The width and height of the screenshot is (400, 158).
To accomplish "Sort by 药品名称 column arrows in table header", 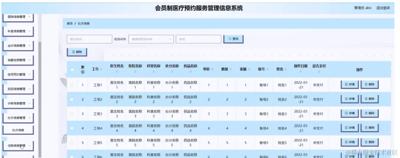I will click(190, 72).
